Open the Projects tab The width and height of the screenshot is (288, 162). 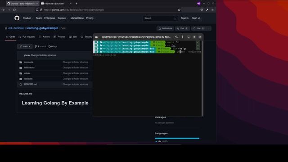pos(59,37)
